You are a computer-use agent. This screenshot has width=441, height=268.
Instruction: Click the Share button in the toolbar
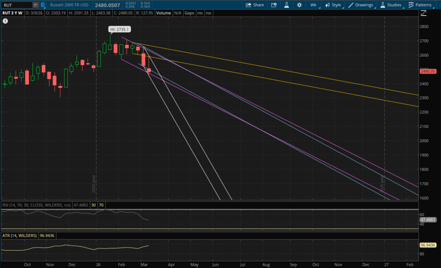[x=255, y=5]
